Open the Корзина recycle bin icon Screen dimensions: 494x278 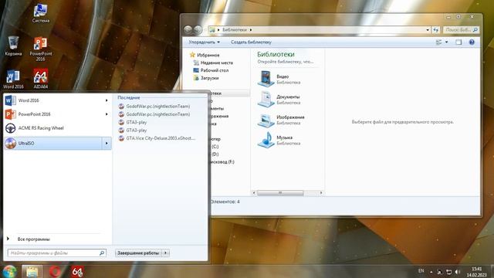coord(13,46)
